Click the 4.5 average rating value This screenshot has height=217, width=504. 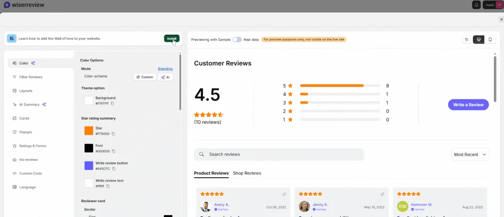(207, 95)
